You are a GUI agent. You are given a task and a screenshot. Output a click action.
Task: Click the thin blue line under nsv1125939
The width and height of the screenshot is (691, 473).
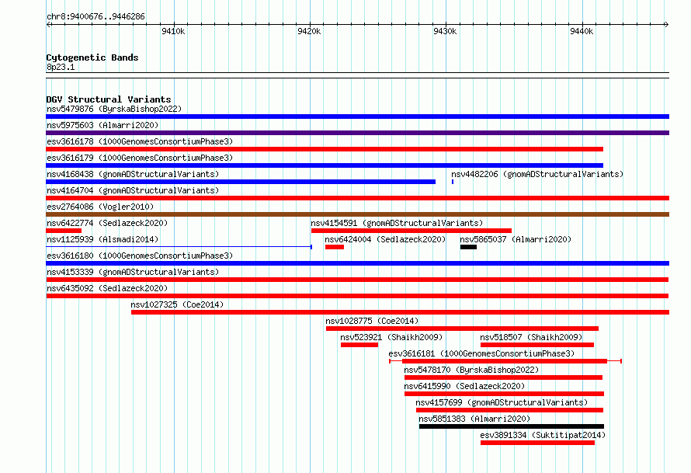click(x=179, y=247)
